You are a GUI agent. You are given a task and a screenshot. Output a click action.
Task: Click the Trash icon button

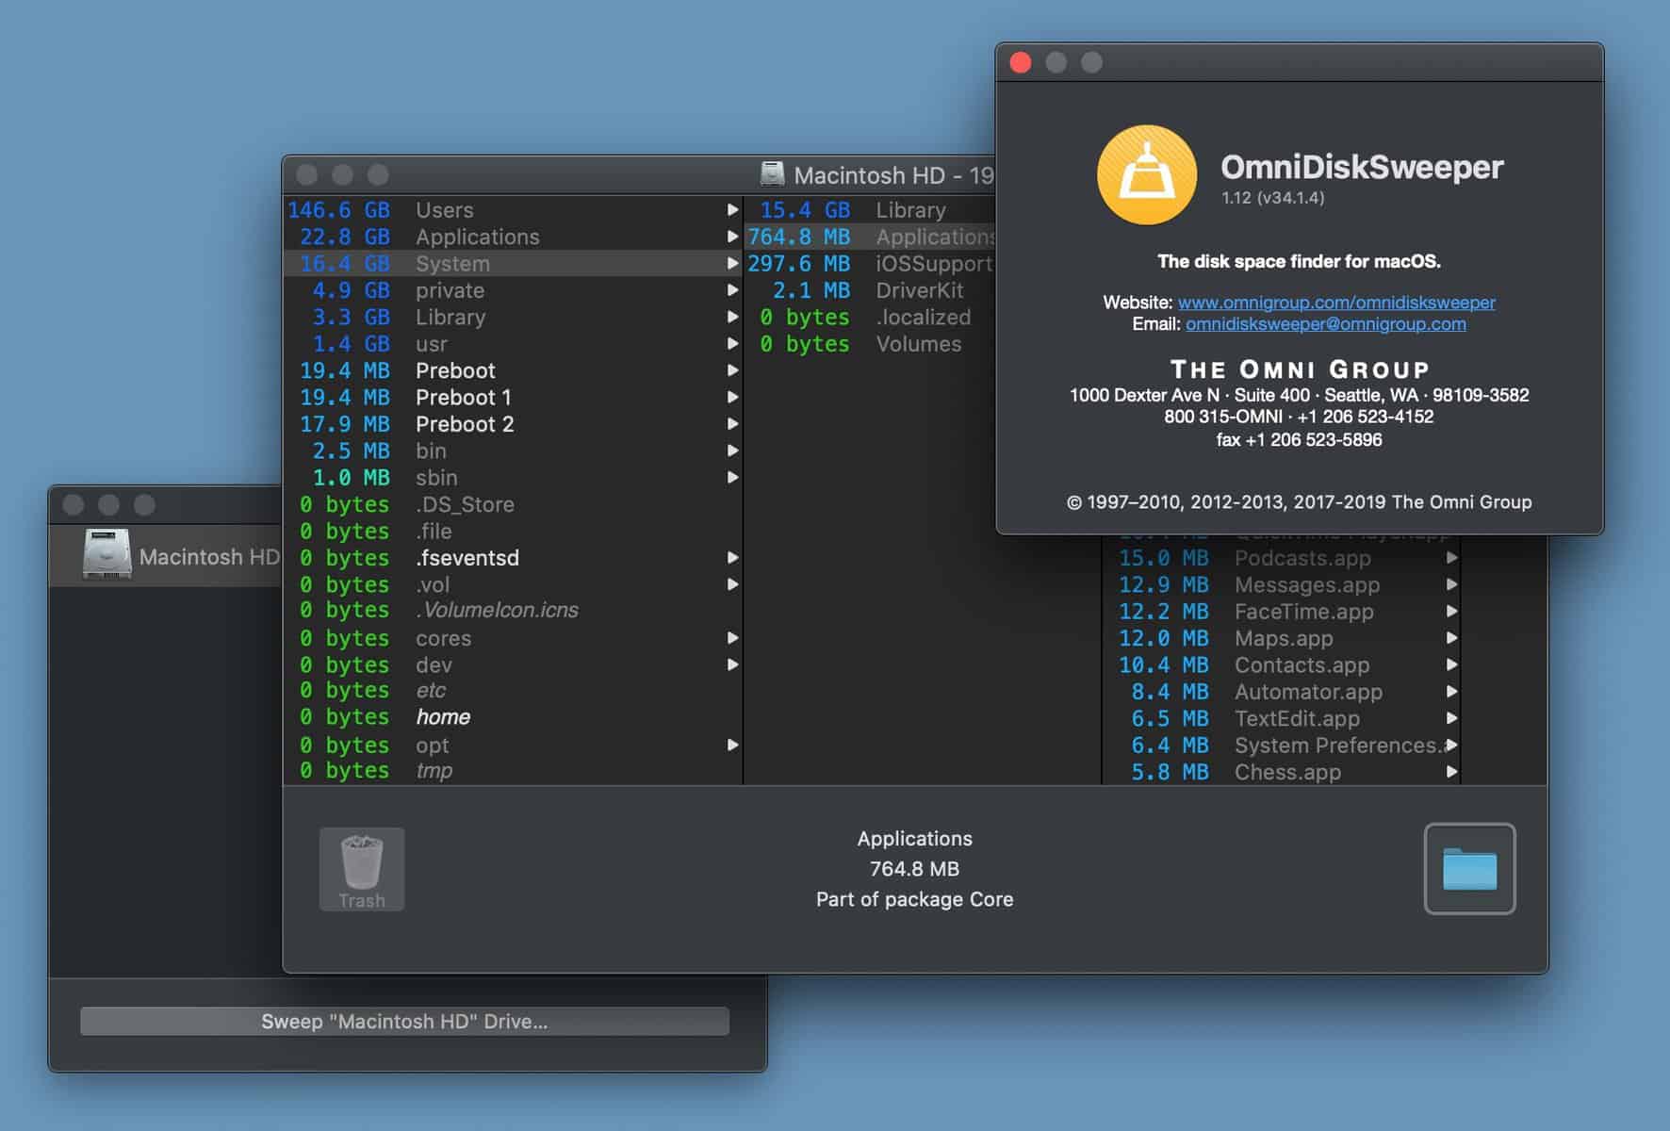coord(362,869)
